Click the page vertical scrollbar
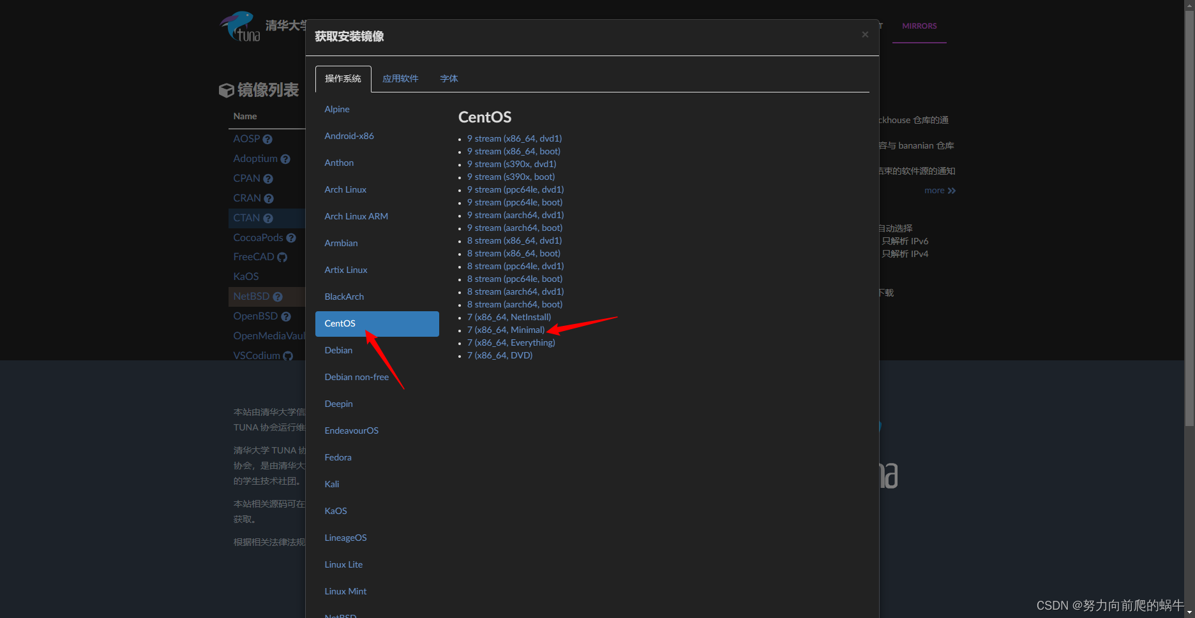The width and height of the screenshot is (1195, 618). [x=1189, y=217]
